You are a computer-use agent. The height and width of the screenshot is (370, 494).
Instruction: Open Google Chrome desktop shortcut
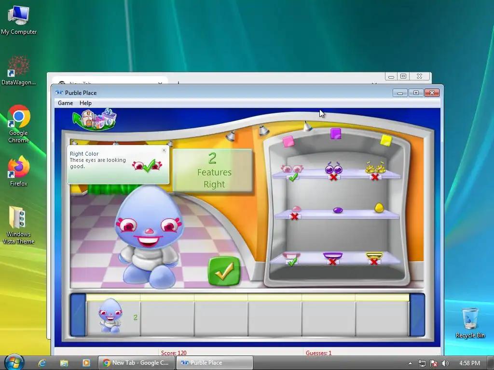19,124
